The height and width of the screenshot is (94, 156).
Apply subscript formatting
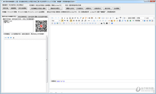click(x=78, y=18)
